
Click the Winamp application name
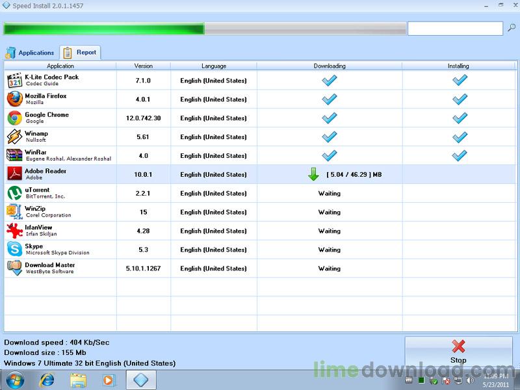tap(36, 133)
